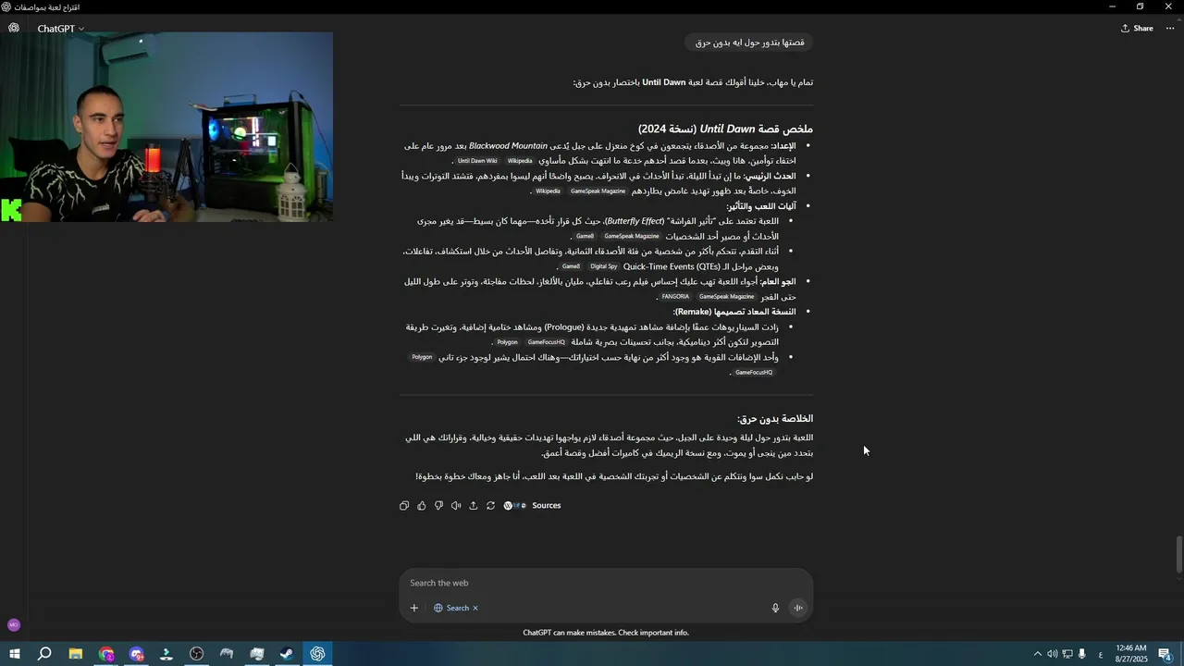Expand hidden system tray icons
Image resolution: width=1184 pixels, height=666 pixels.
pyautogui.click(x=1037, y=654)
